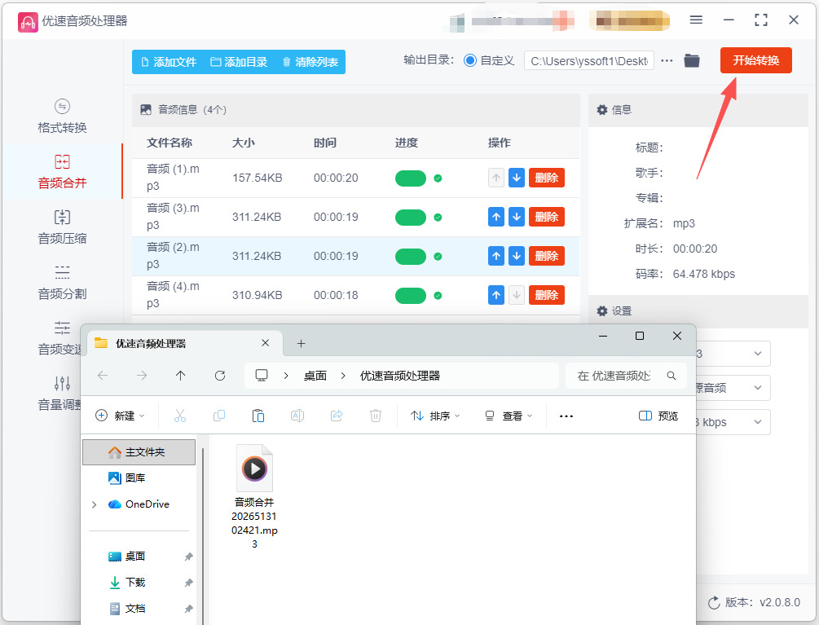The width and height of the screenshot is (819, 625).
Task: Open the 新建 dropdown in Explorer
Action: pos(120,416)
